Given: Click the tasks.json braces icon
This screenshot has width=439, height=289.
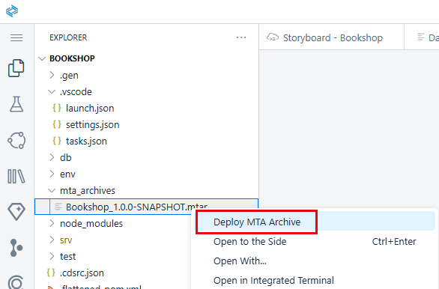Looking at the screenshot, I should (57, 141).
